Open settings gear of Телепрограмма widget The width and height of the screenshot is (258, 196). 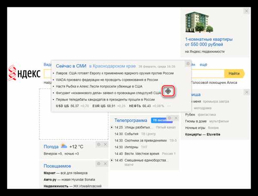coord(169,118)
